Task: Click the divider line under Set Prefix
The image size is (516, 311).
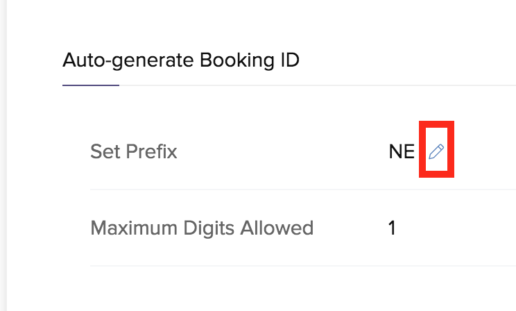Action: [x=303, y=190]
